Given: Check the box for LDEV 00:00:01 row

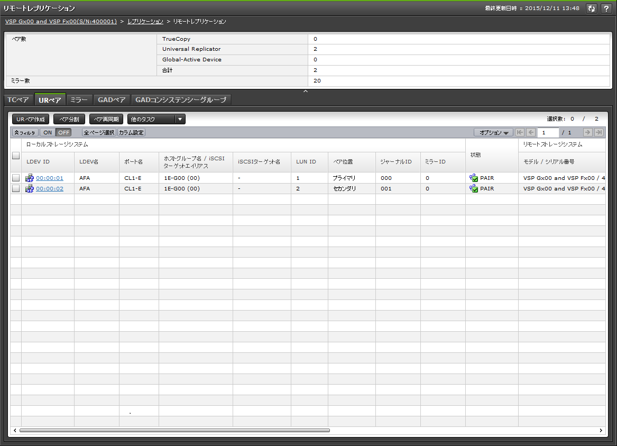Looking at the screenshot, I should coord(16,178).
